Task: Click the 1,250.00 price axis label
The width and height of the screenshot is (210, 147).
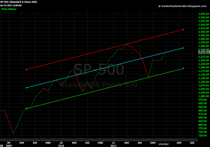Action: (203, 60)
